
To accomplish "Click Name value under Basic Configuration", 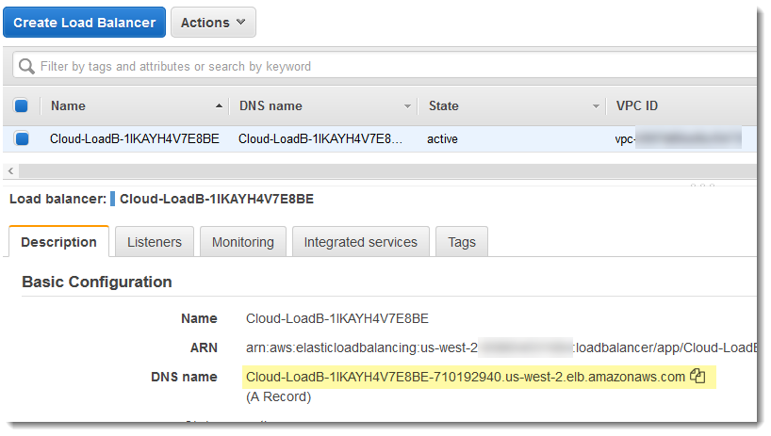I will (x=337, y=318).
